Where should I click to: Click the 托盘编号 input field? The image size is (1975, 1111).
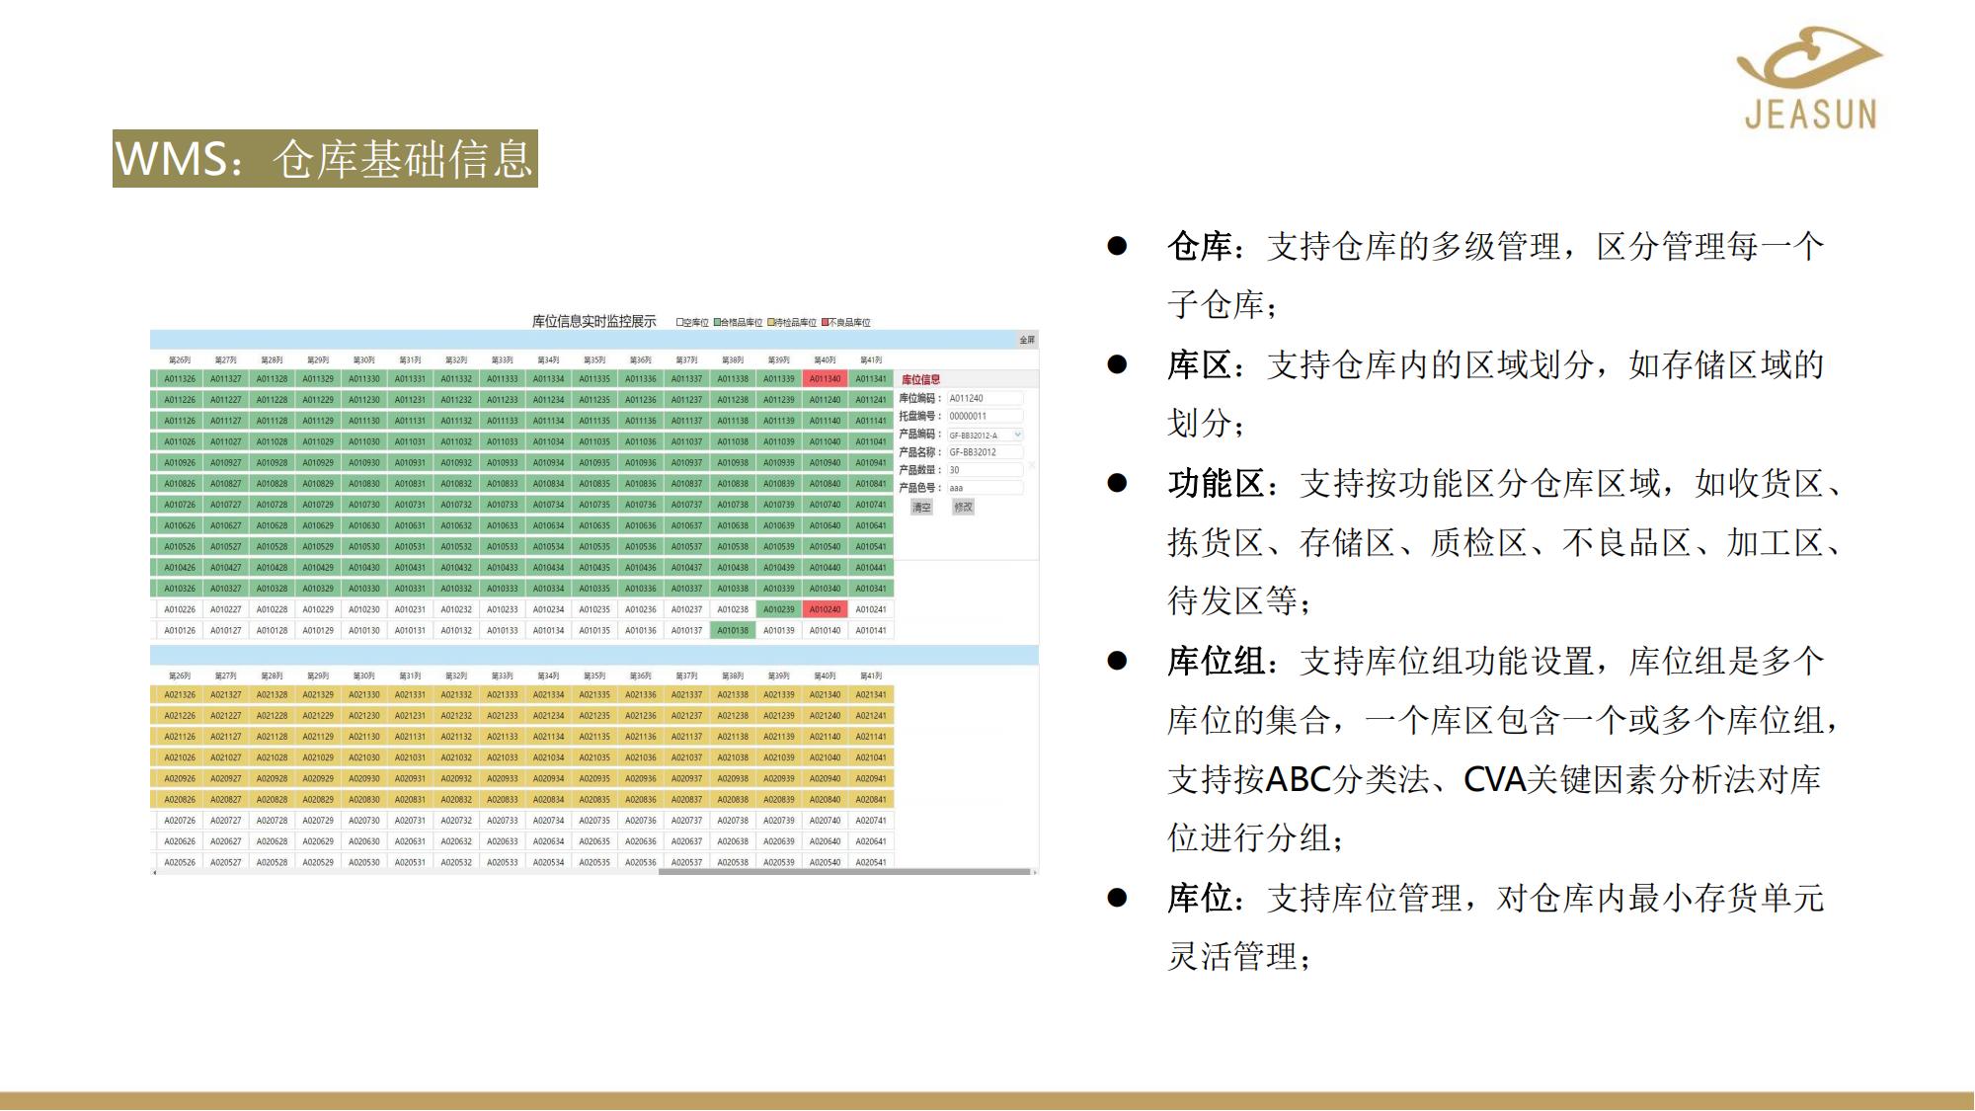pos(985,417)
